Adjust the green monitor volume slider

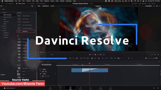click(151, 58)
